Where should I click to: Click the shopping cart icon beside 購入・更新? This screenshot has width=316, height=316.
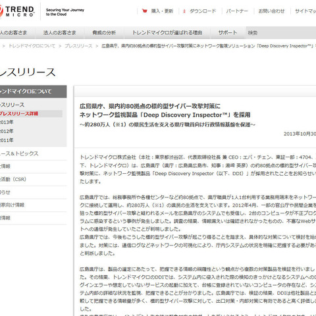pos(145,11)
